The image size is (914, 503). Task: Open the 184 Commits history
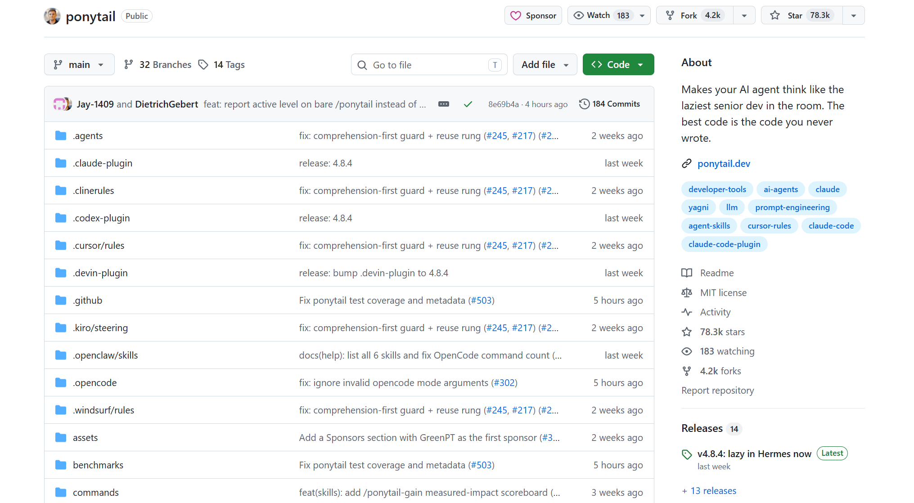point(609,104)
